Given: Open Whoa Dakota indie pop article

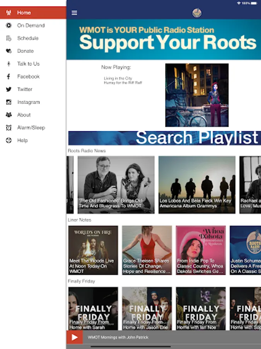Looking at the screenshot, I should click(x=201, y=250).
